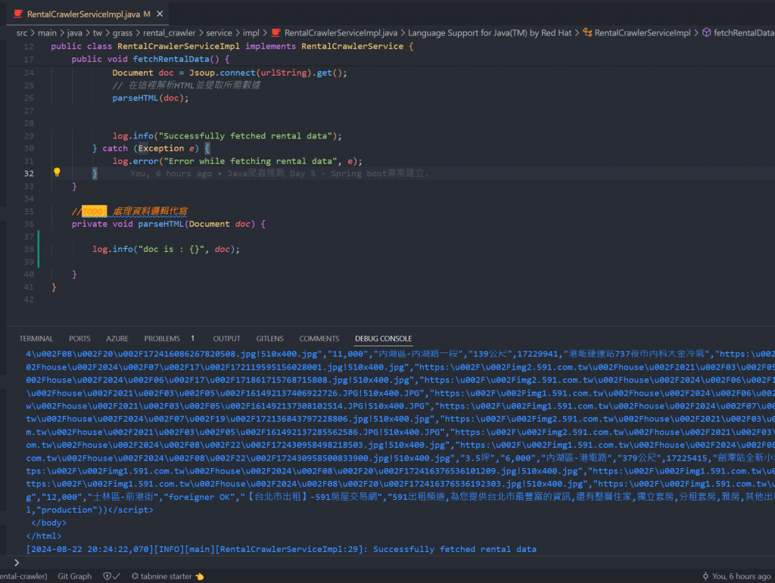The height and width of the screenshot is (583, 775).
Task: Click the 'tw' breadcrumb segment
Action: coord(98,33)
